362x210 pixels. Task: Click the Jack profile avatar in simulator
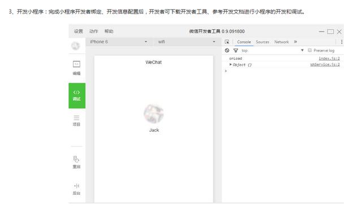click(154, 114)
